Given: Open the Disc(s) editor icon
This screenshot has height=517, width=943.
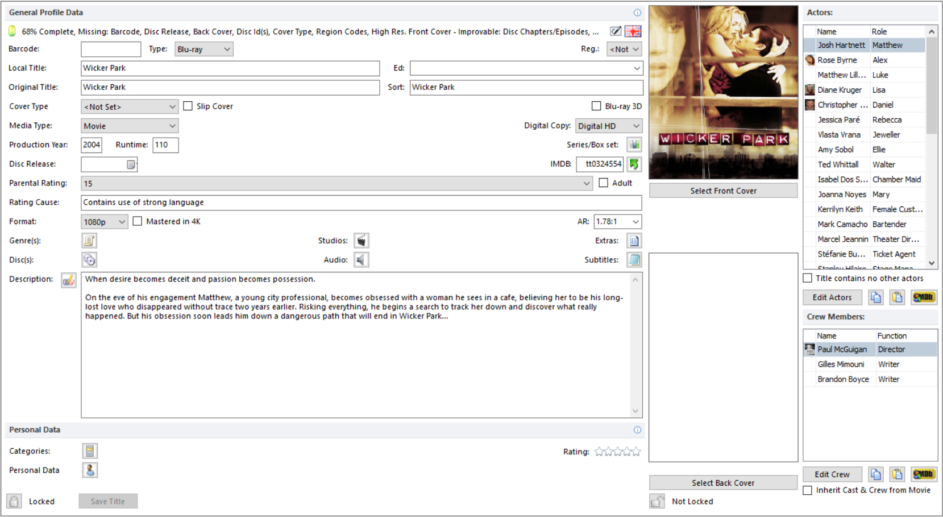Looking at the screenshot, I should point(89,260).
